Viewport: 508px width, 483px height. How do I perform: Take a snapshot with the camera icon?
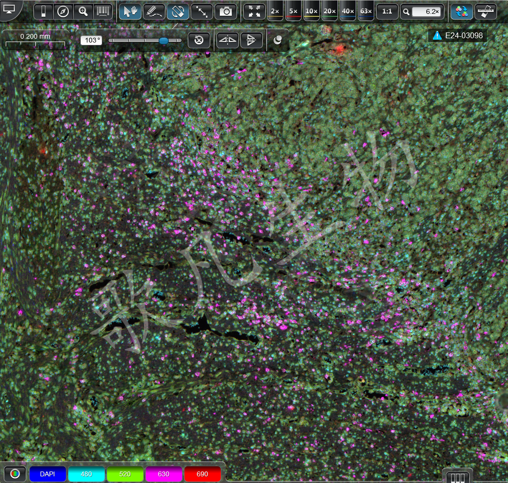(x=226, y=11)
